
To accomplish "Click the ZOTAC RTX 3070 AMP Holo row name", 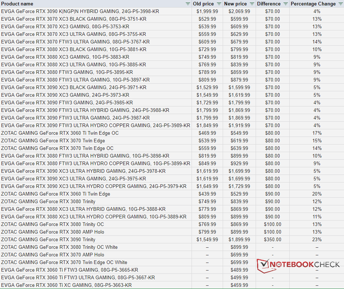I will click(53, 255).
